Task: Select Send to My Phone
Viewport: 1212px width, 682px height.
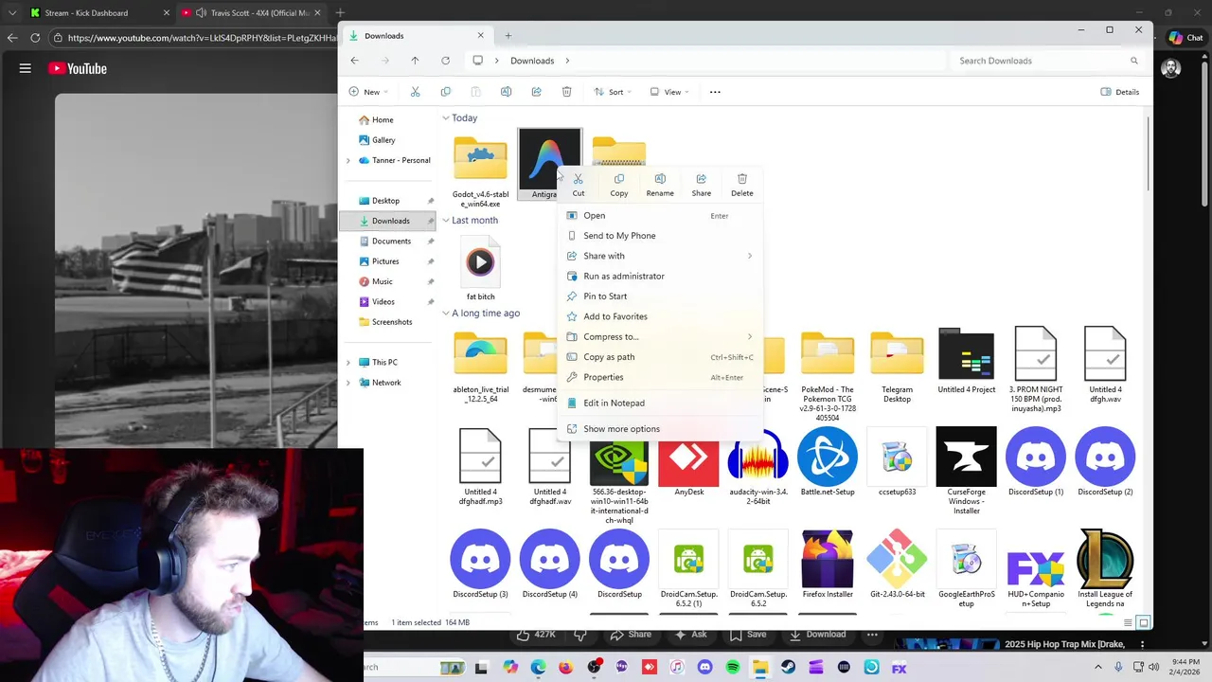Action: (660, 236)
